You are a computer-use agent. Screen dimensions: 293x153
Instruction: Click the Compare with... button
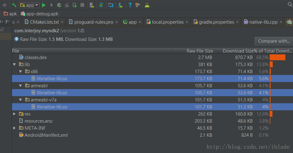[x=274, y=41]
